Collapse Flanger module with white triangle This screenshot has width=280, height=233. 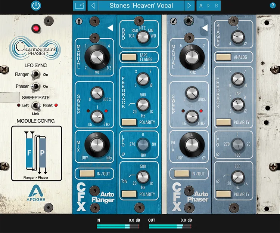point(110,28)
